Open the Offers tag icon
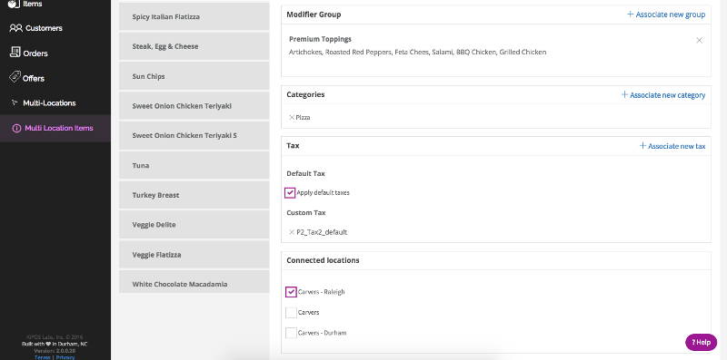Image resolution: width=727 pixels, height=360 pixels. tap(15, 77)
